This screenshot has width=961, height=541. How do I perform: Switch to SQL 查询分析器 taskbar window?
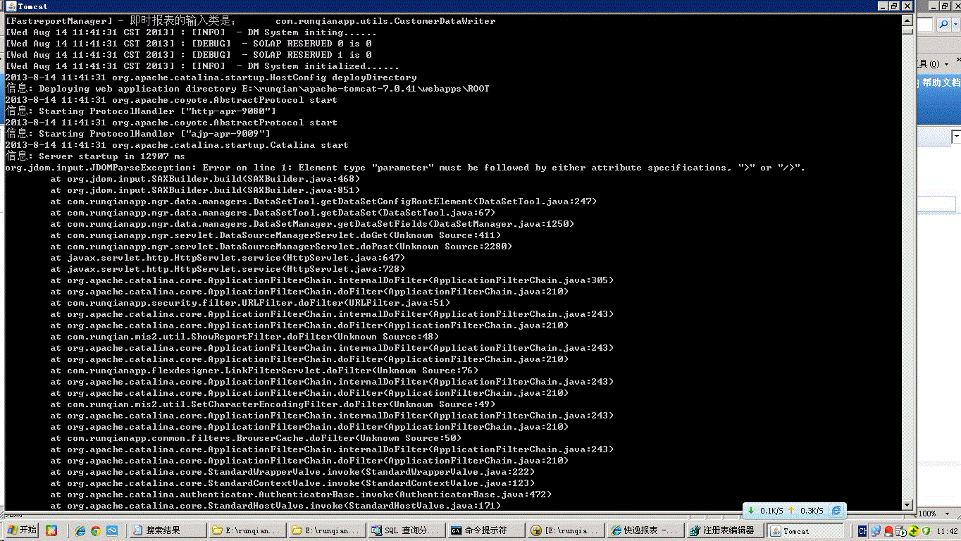407,530
